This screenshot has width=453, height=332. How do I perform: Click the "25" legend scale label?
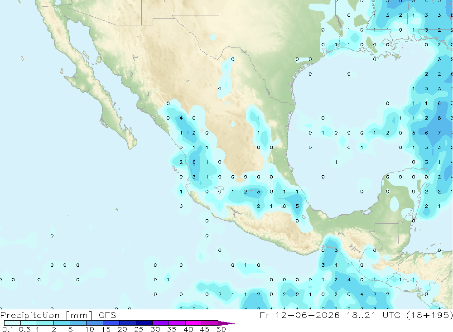tap(139, 329)
